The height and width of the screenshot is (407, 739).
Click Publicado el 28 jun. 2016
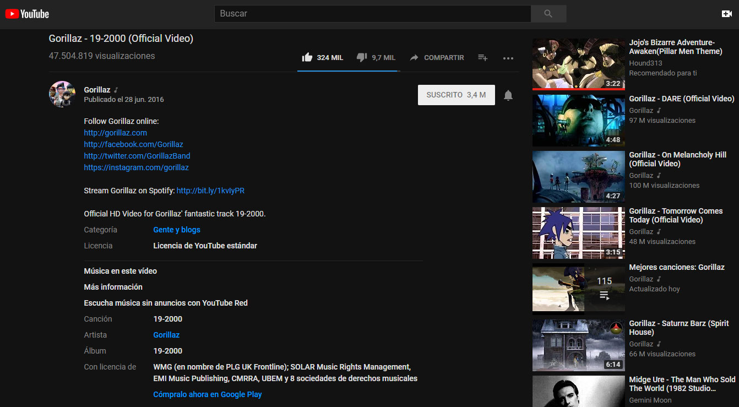click(x=124, y=100)
